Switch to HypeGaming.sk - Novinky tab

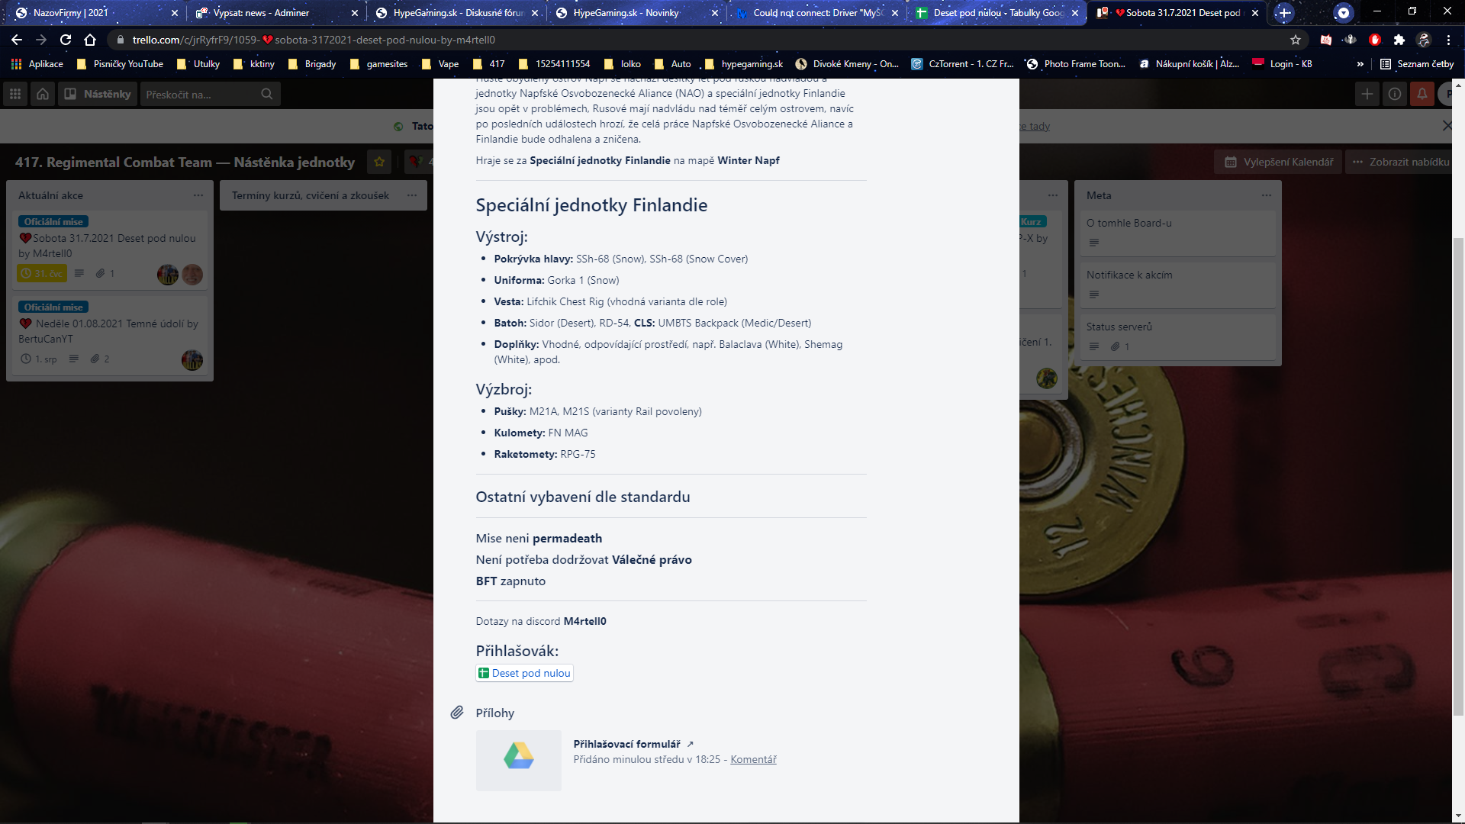pos(626,13)
